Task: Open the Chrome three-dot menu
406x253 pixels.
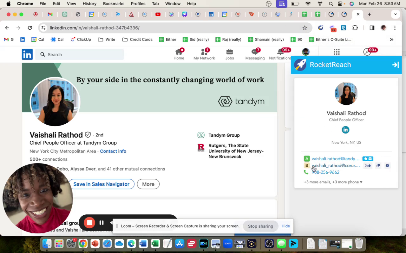Action: (x=395, y=28)
